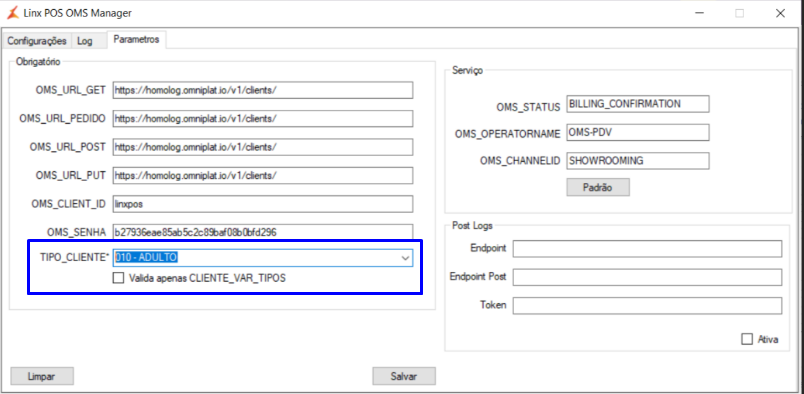Focus the OMS_OPERATORNAME text box
804x394 pixels.
click(638, 132)
